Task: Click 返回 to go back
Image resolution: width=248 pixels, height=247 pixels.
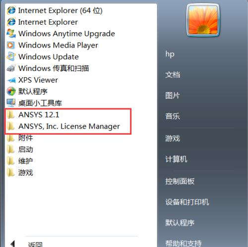Action: [x=35, y=244]
